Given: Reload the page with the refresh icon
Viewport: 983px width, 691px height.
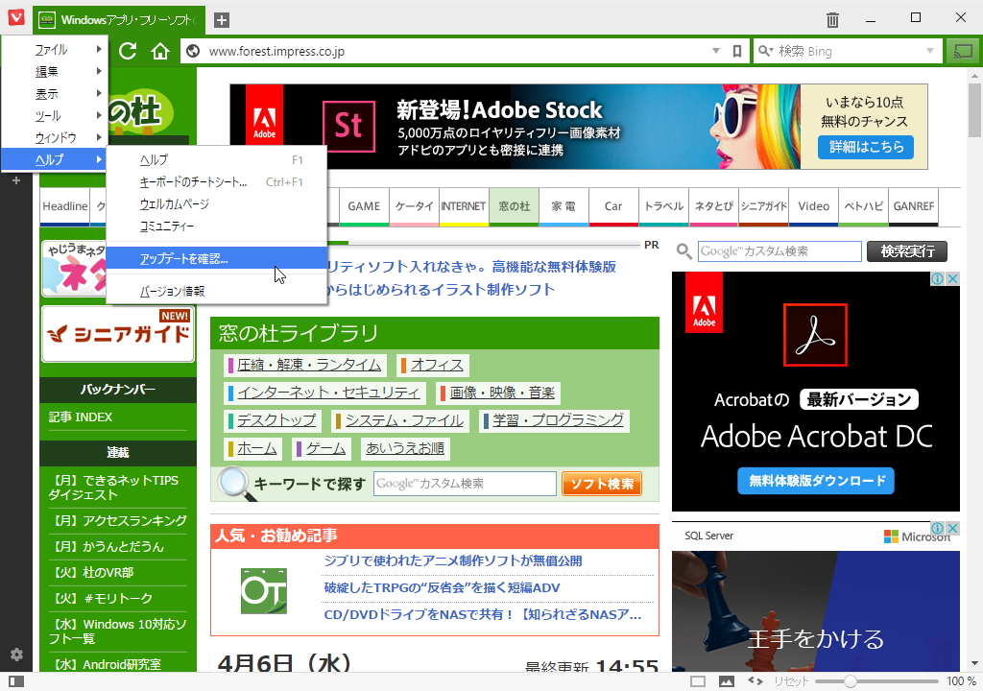Looking at the screenshot, I should pyautogui.click(x=128, y=50).
